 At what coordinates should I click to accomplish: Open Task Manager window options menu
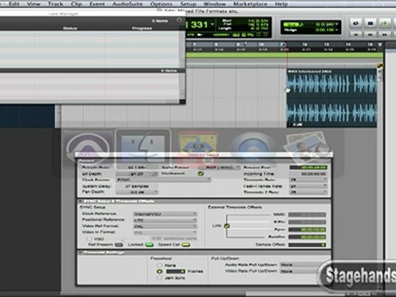pos(179,20)
